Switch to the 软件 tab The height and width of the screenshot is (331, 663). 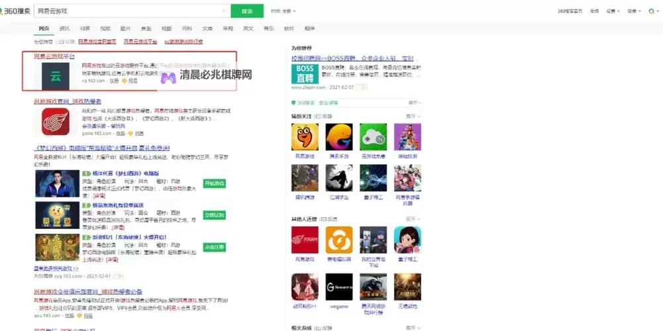coord(289,28)
